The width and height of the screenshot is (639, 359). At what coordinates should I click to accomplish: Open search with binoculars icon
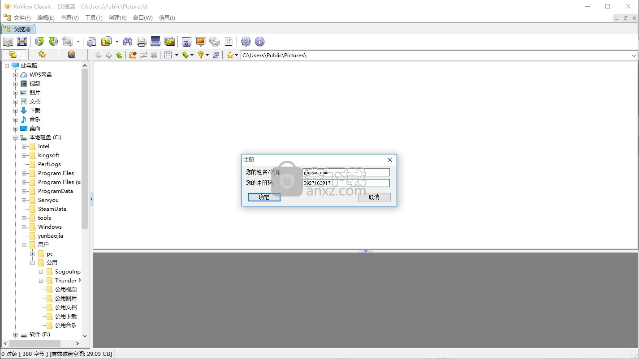coord(128,42)
